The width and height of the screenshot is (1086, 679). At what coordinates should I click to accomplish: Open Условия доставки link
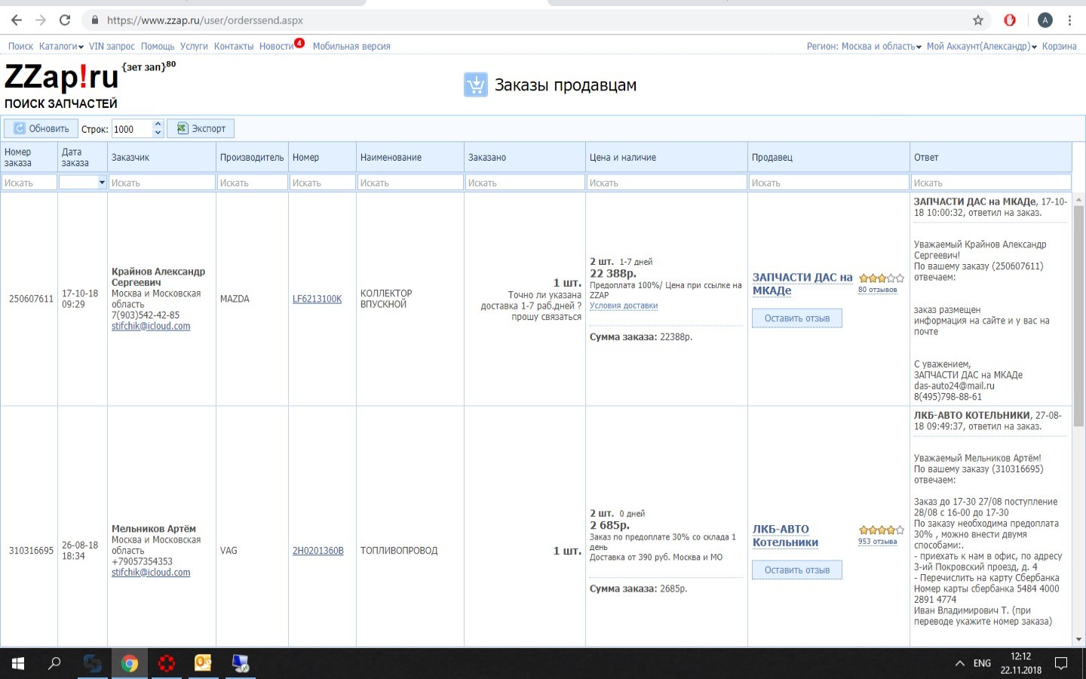[x=624, y=306]
